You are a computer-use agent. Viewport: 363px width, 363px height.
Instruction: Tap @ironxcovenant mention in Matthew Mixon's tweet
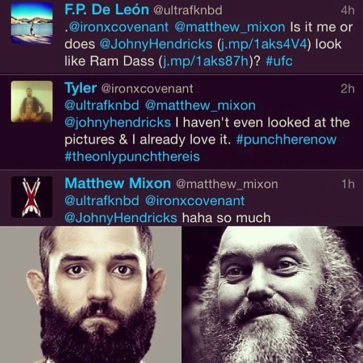195,201
